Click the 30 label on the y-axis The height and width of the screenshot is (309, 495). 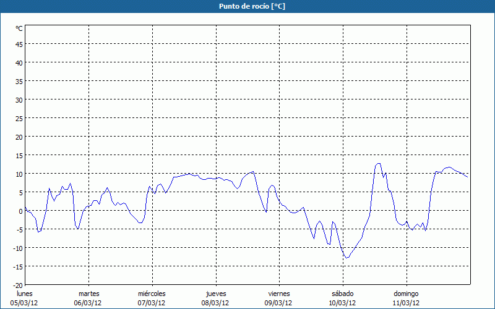tap(19, 99)
